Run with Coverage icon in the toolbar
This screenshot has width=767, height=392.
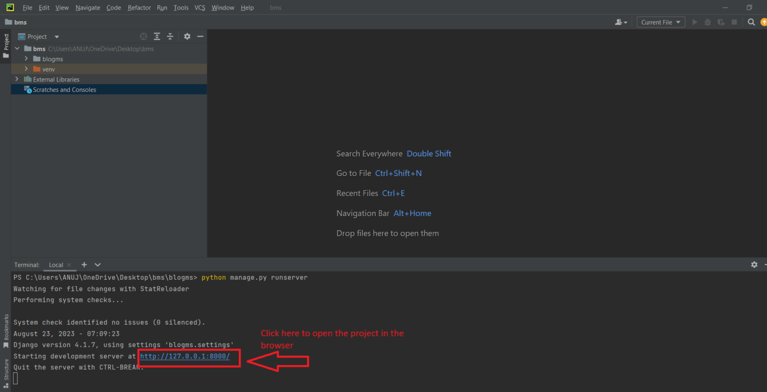pyautogui.click(x=721, y=22)
